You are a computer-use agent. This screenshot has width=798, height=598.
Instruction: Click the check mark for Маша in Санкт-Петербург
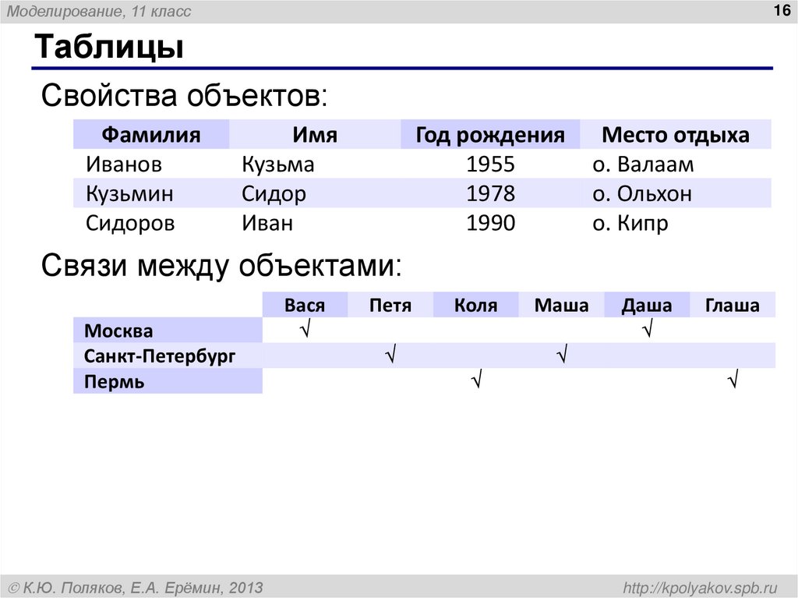(563, 354)
